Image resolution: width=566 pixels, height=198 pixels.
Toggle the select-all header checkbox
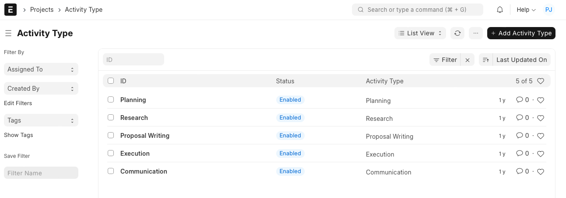pos(111,81)
